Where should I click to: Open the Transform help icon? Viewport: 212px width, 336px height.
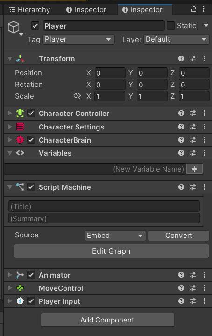pos(181,58)
